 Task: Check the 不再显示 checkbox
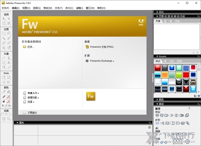24,113
